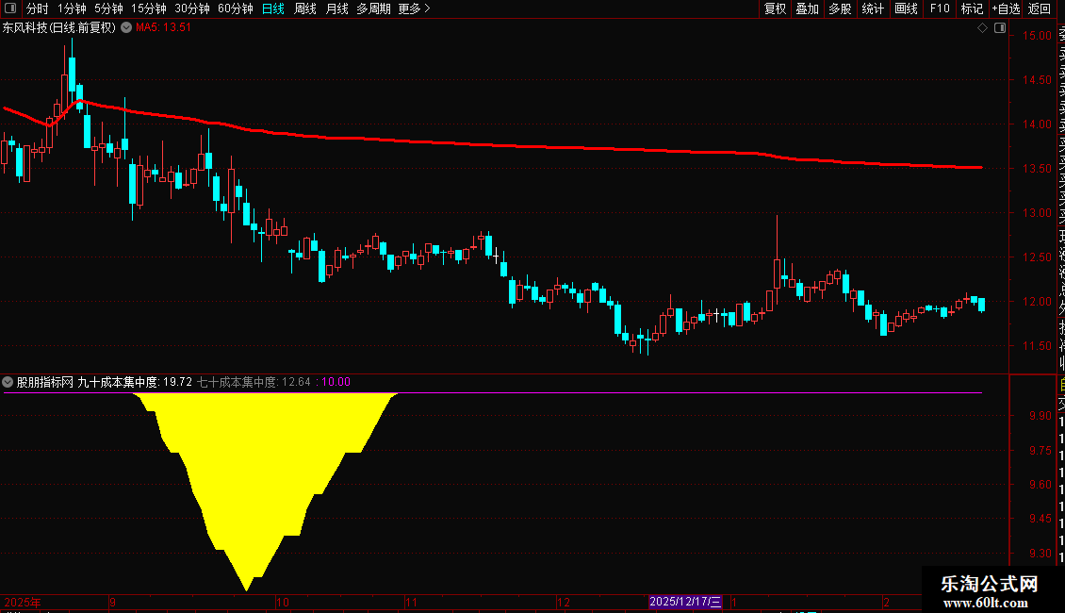Click the 九十成本集中度: 19.72 value
The width and height of the screenshot is (1065, 613).
135,382
